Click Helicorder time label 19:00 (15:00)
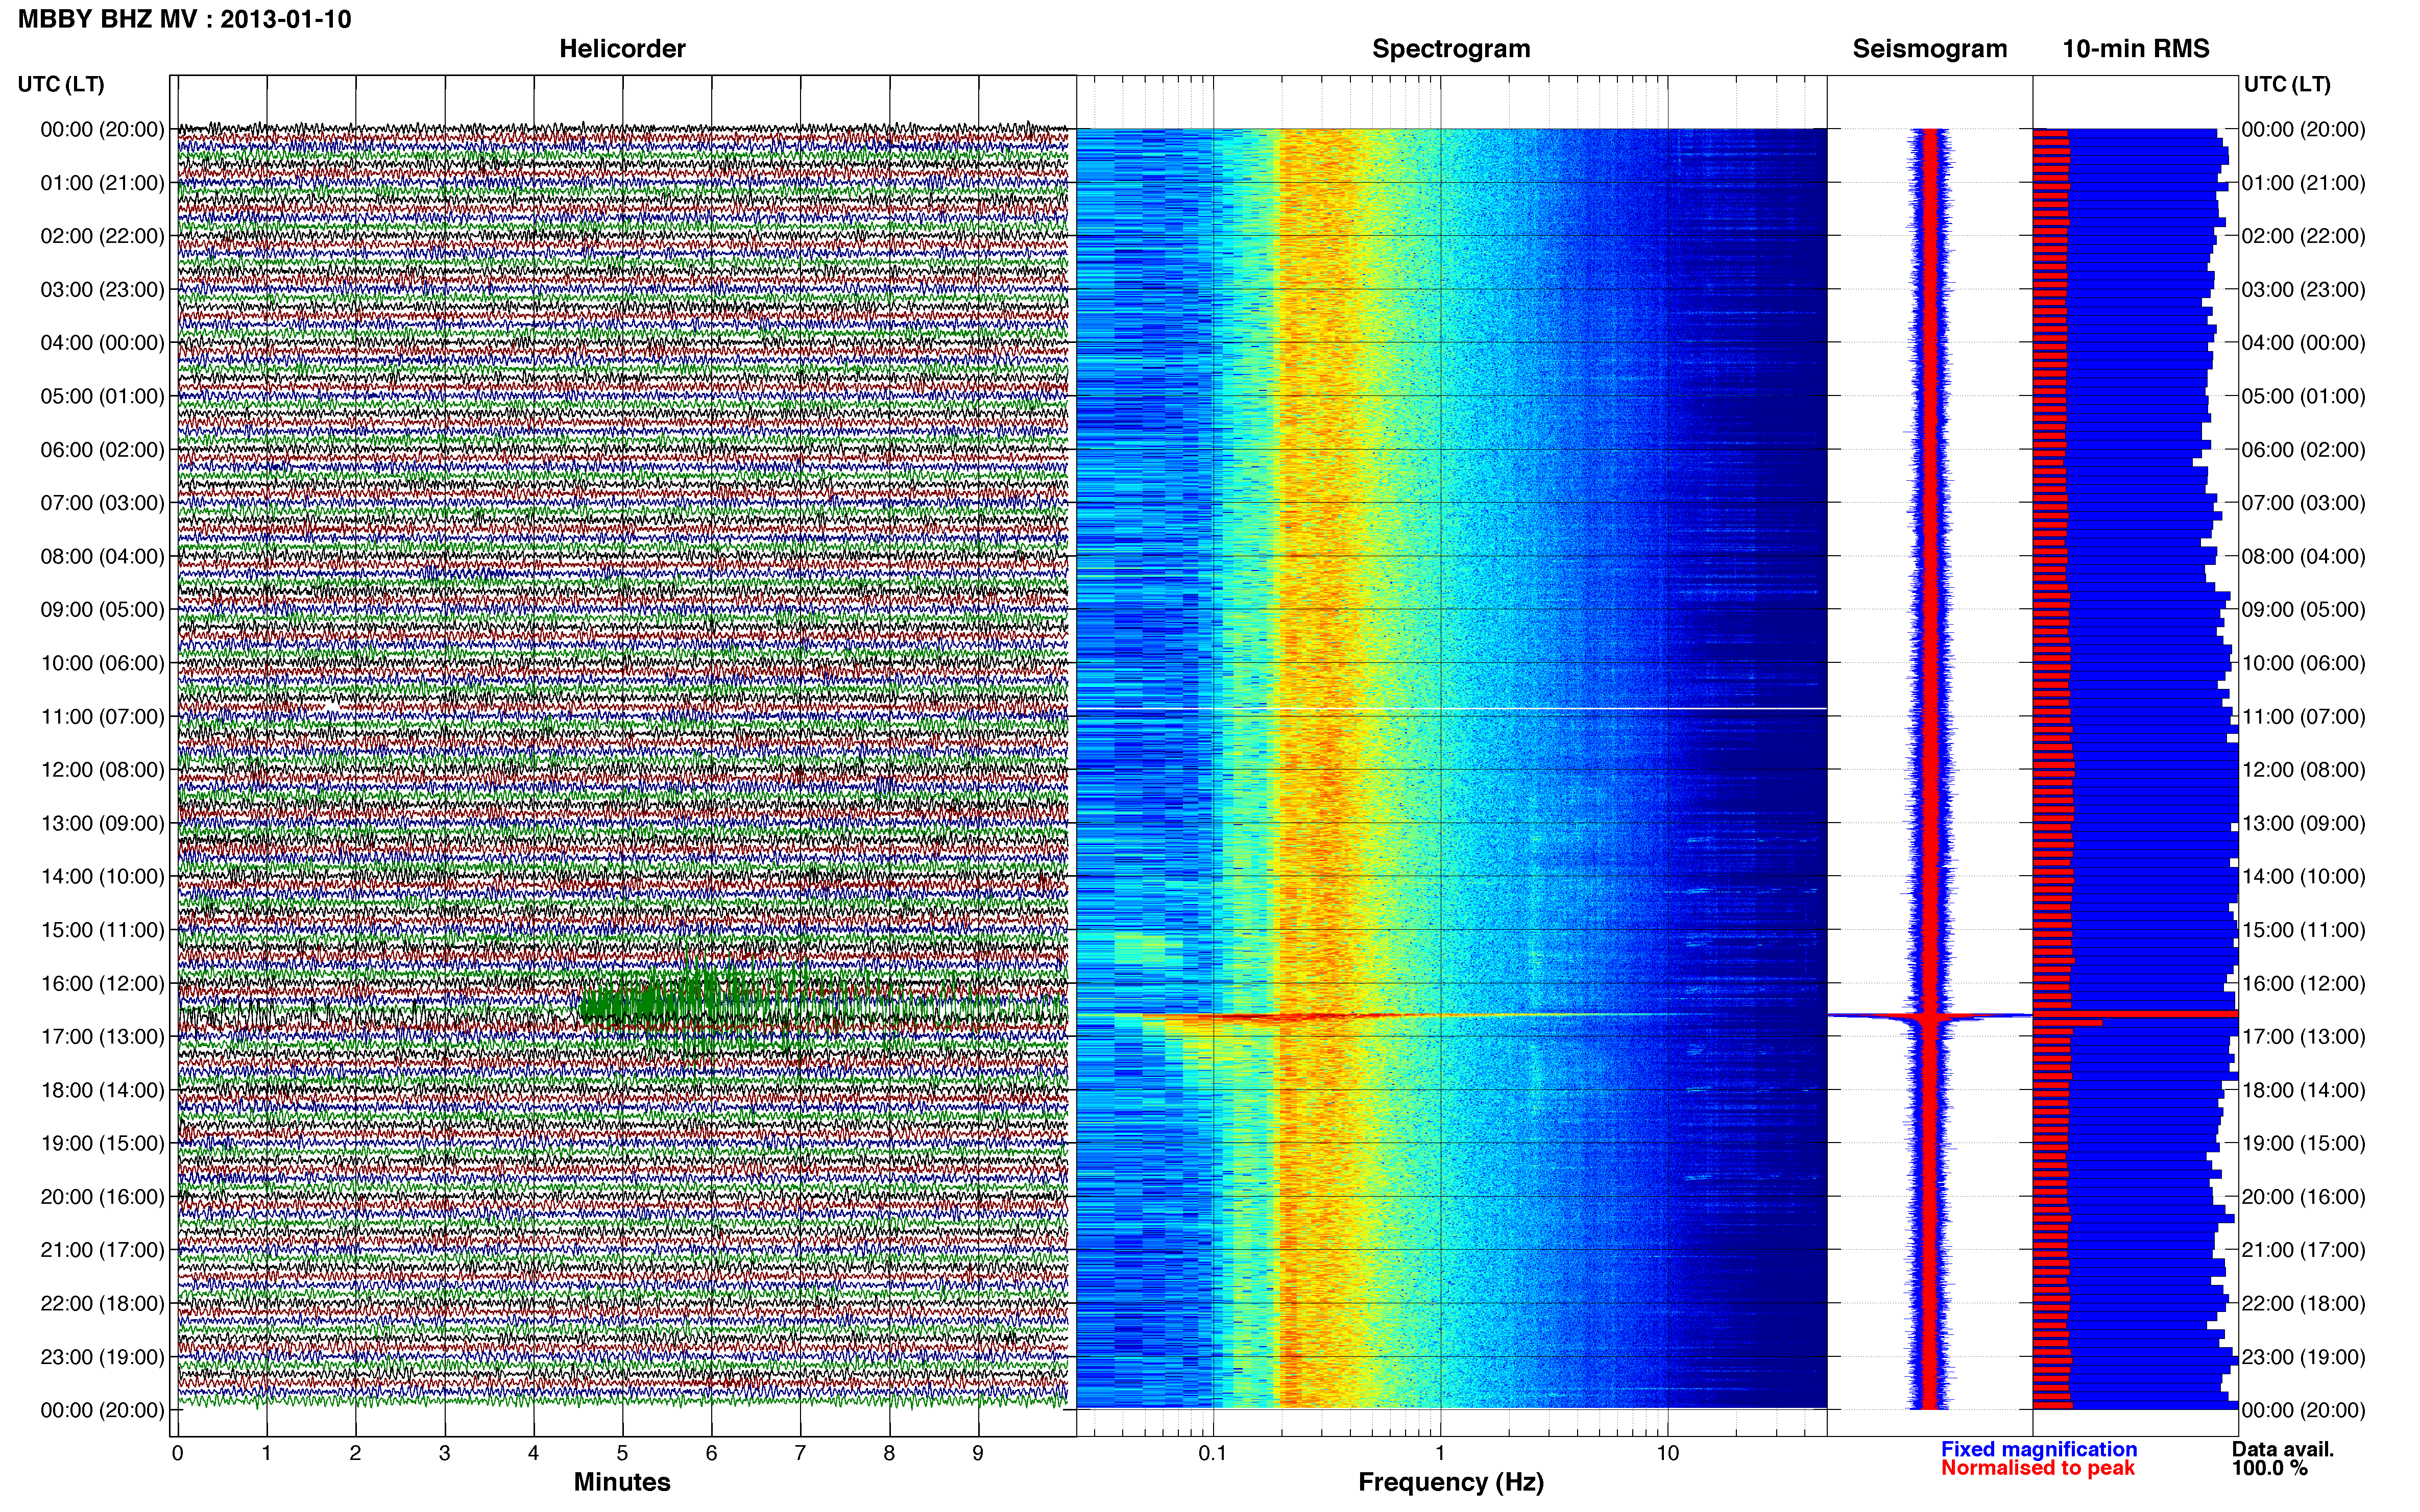This screenshot has width=2420, height=1512. point(102,1143)
